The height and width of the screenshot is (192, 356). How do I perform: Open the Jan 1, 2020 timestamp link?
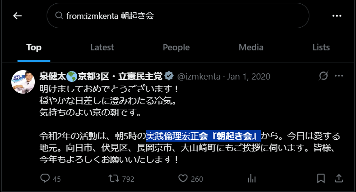pyautogui.click(x=249, y=77)
